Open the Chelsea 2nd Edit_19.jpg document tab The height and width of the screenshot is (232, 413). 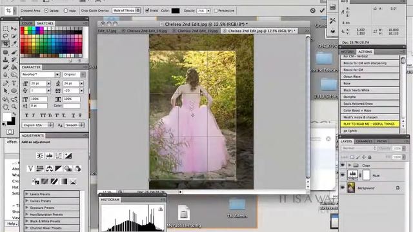(197, 31)
